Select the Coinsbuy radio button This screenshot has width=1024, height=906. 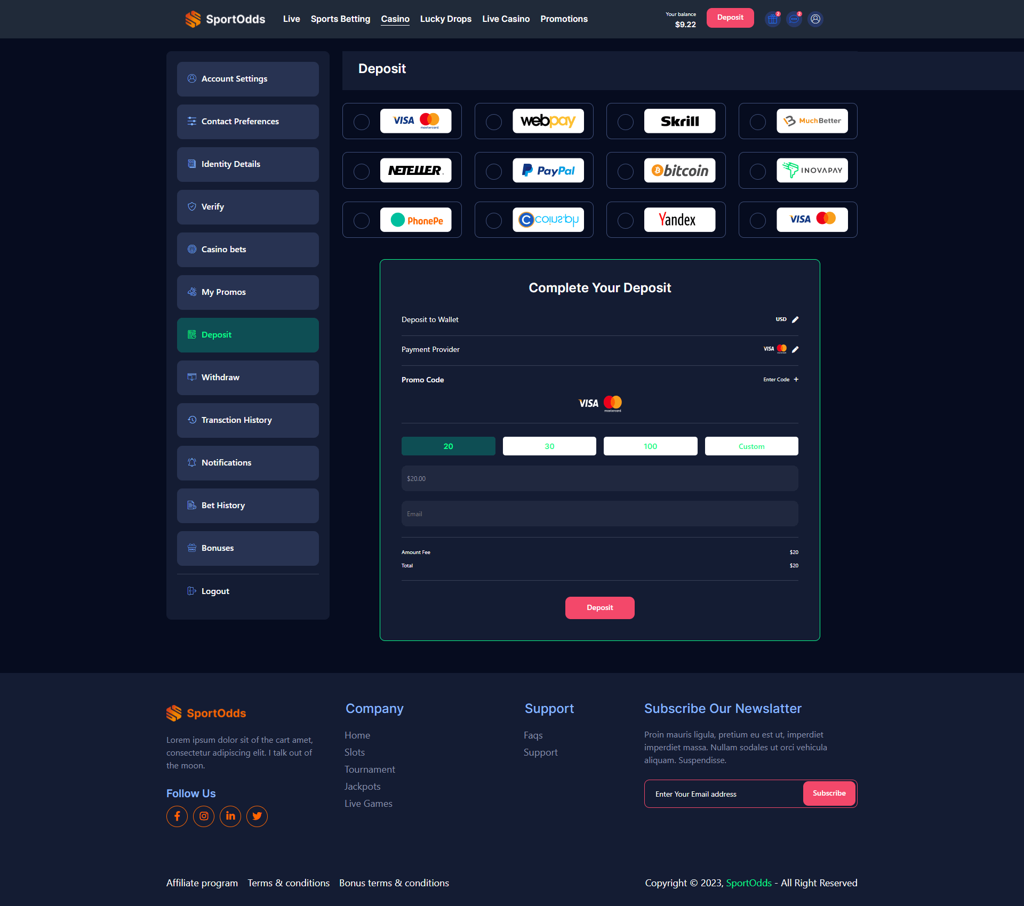click(x=494, y=220)
